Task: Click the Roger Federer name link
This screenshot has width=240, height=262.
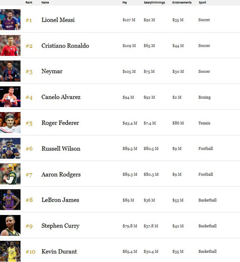Action: (x=60, y=123)
